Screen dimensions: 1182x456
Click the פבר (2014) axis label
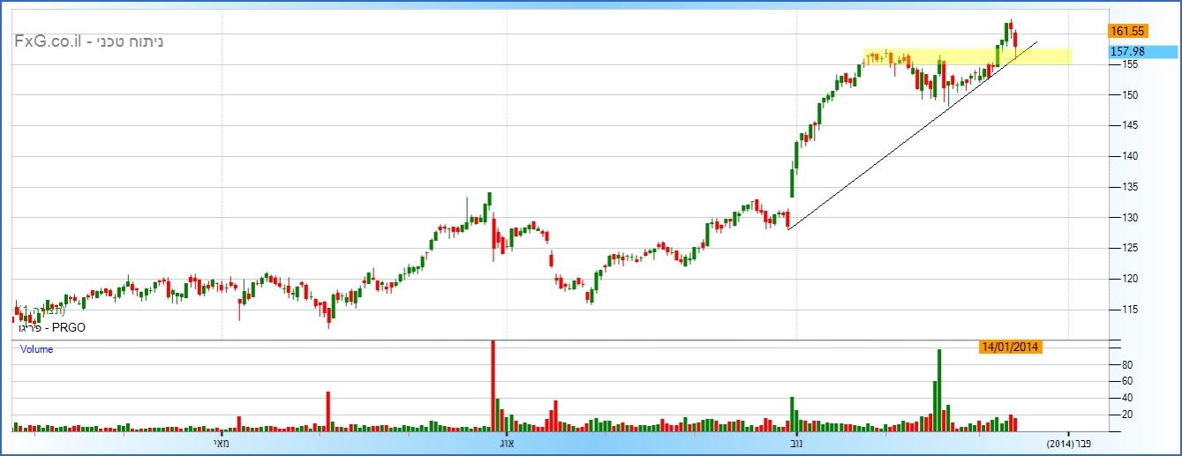1067,442
